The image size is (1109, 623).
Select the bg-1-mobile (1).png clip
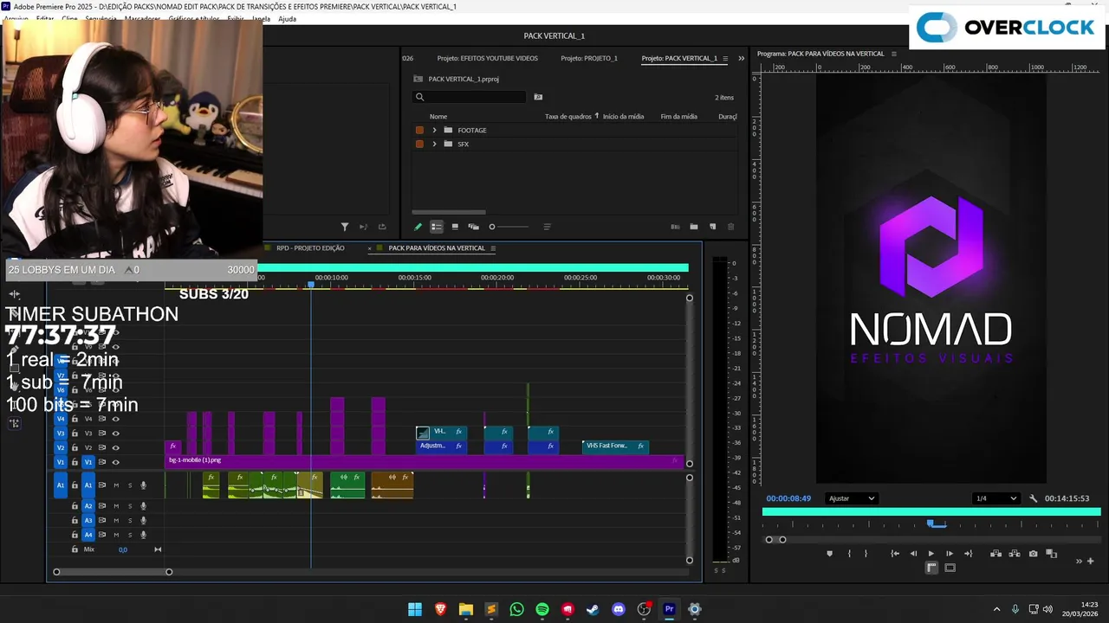point(425,461)
